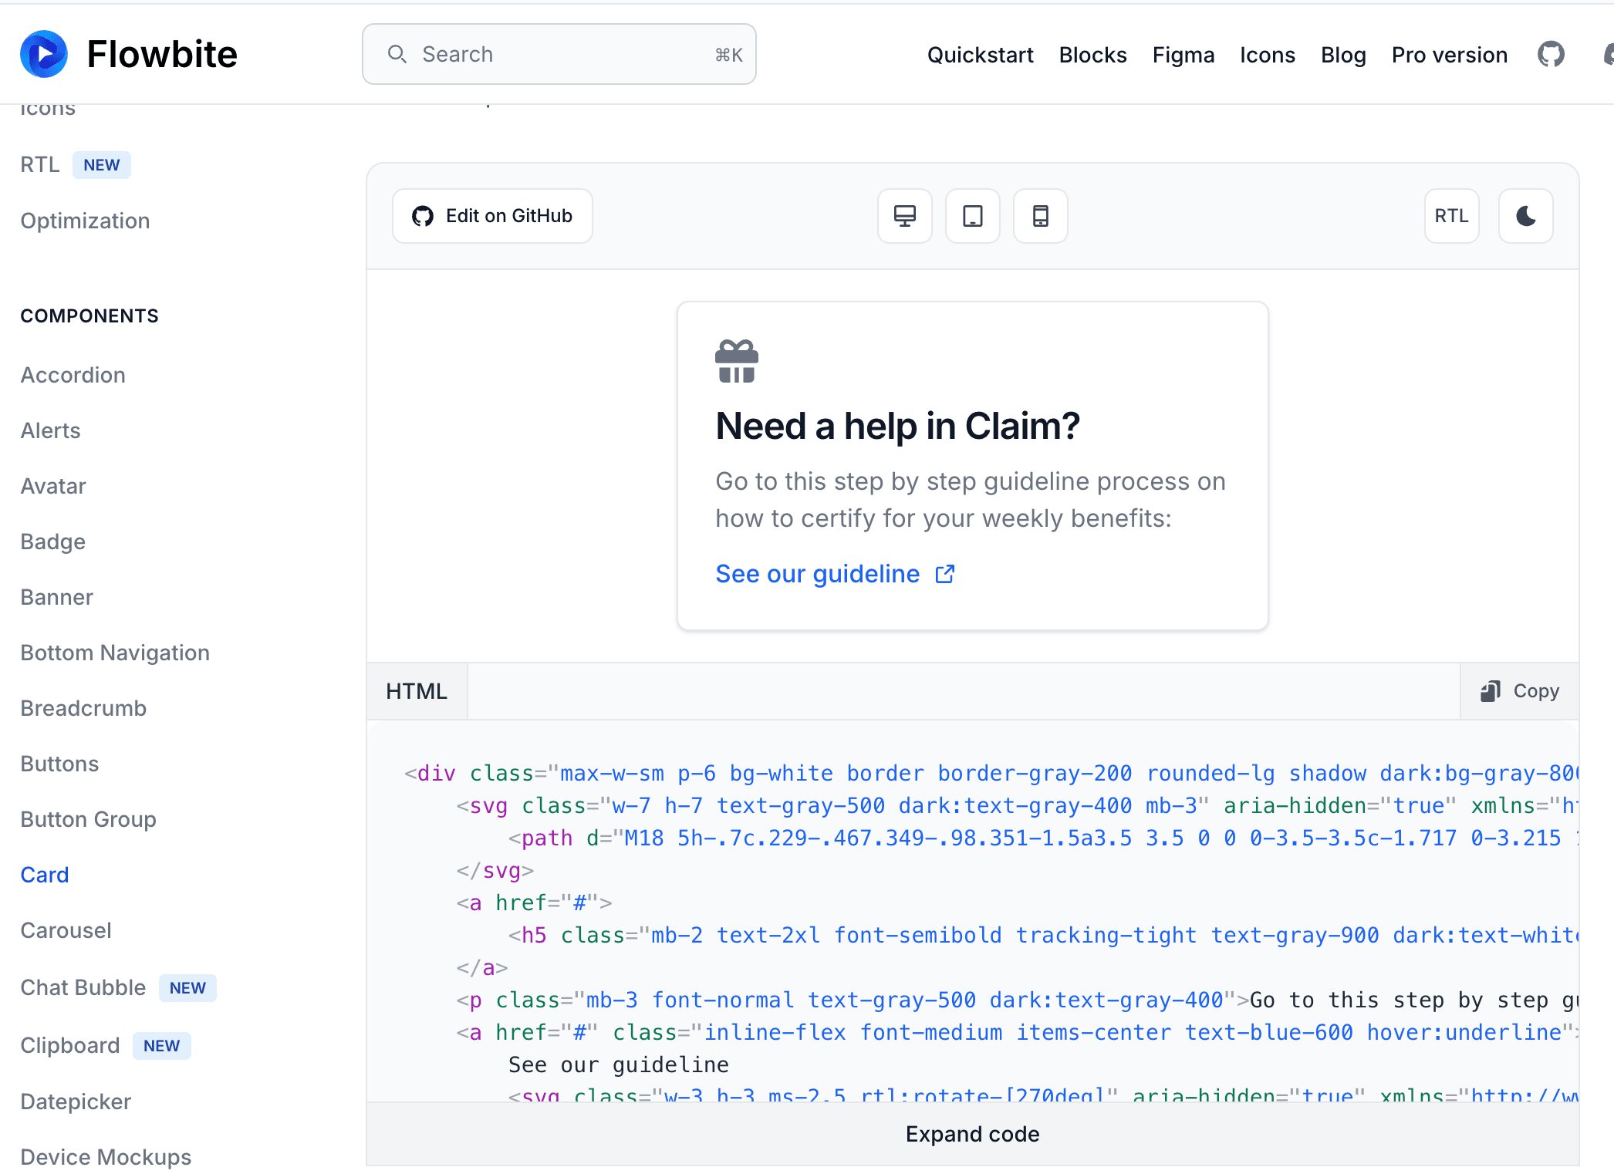
Task: Click the gift icon in the card
Action: [x=736, y=361]
